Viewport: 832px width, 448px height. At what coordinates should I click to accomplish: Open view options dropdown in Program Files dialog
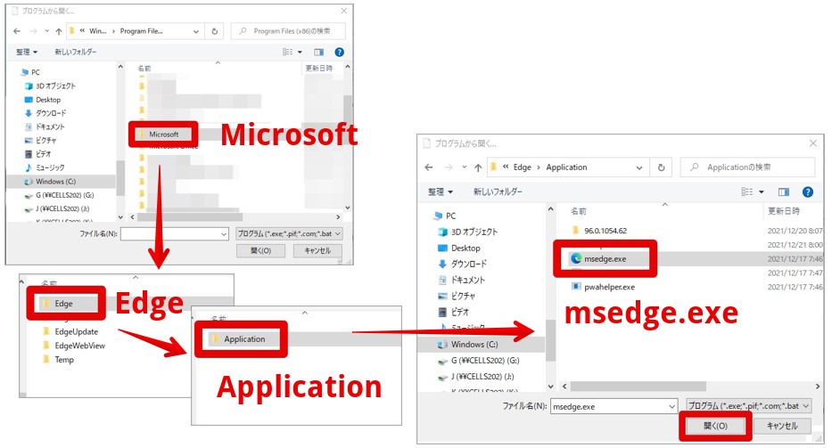point(300,52)
